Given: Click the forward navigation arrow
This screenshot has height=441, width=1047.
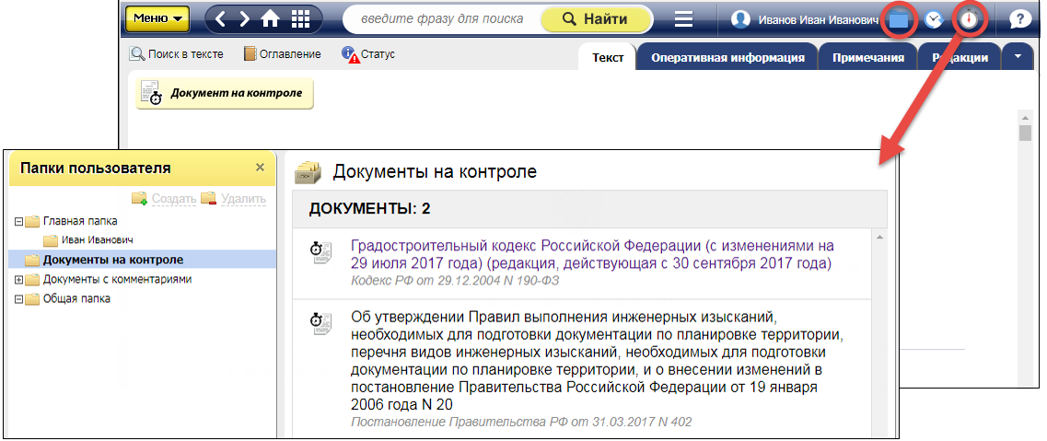Looking at the screenshot, I should point(244,18).
